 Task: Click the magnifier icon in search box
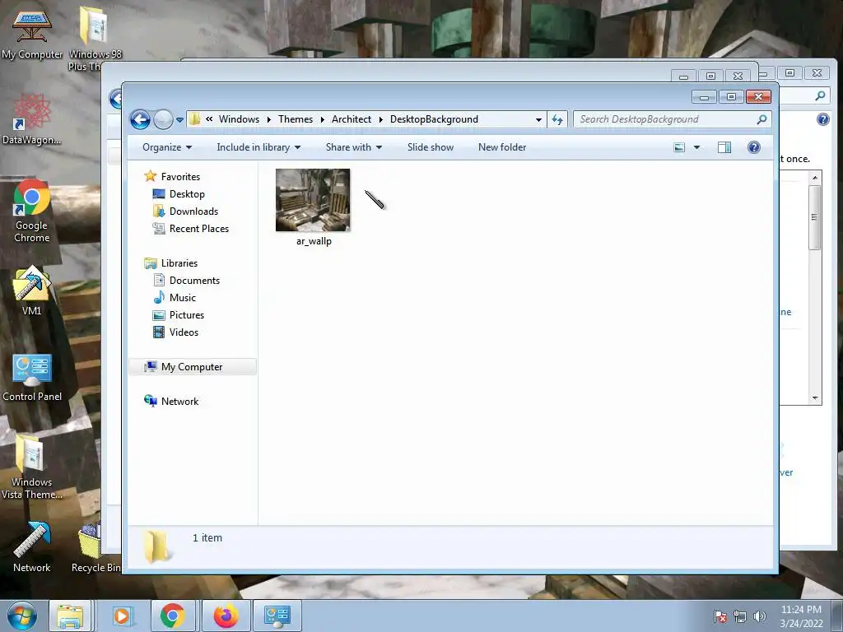761,119
